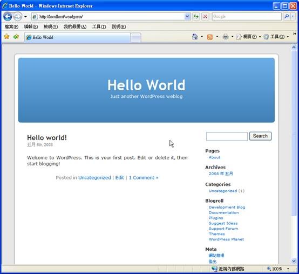Open a new blank tab button
299x274 pixels.
point(136,37)
